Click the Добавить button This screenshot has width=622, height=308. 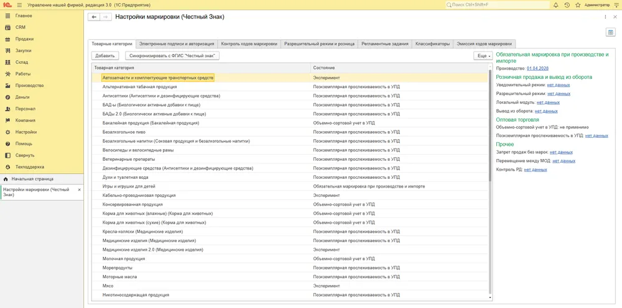(x=105, y=56)
